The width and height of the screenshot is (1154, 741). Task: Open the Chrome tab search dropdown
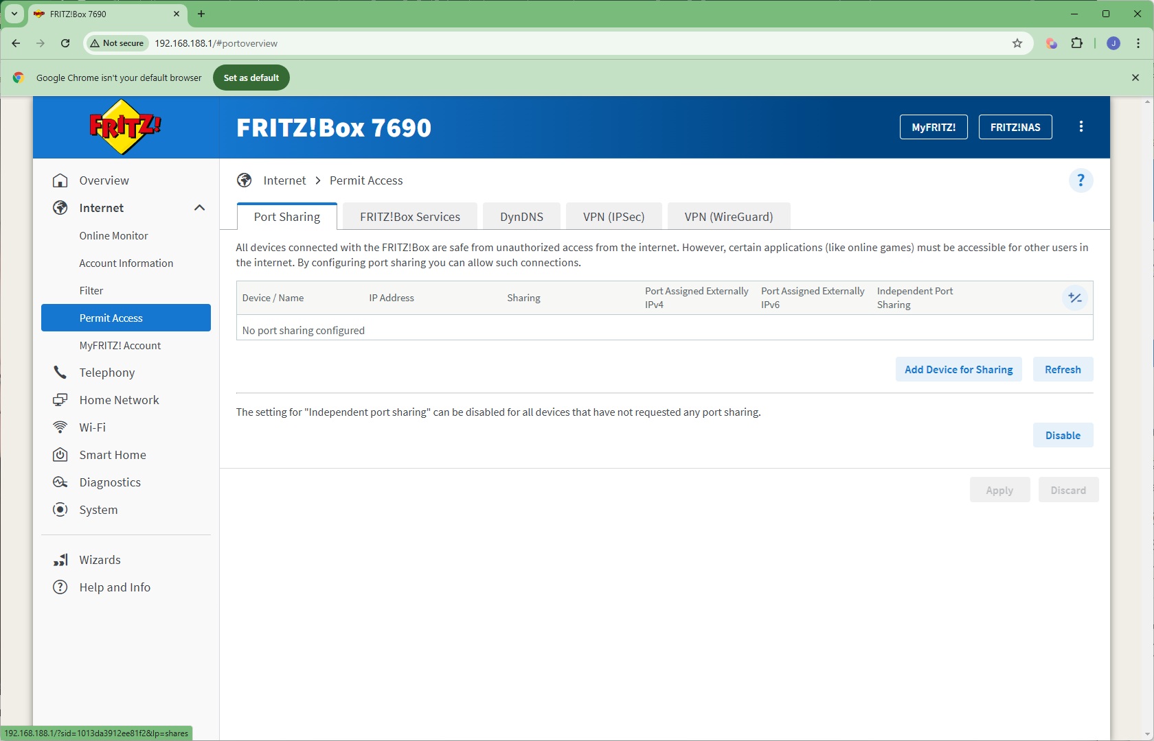14,14
